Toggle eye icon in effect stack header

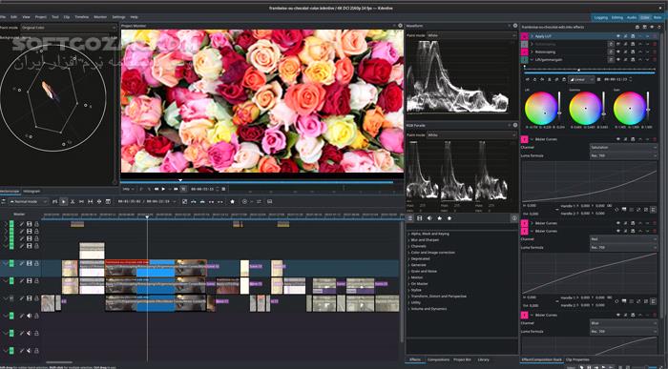pos(652,27)
